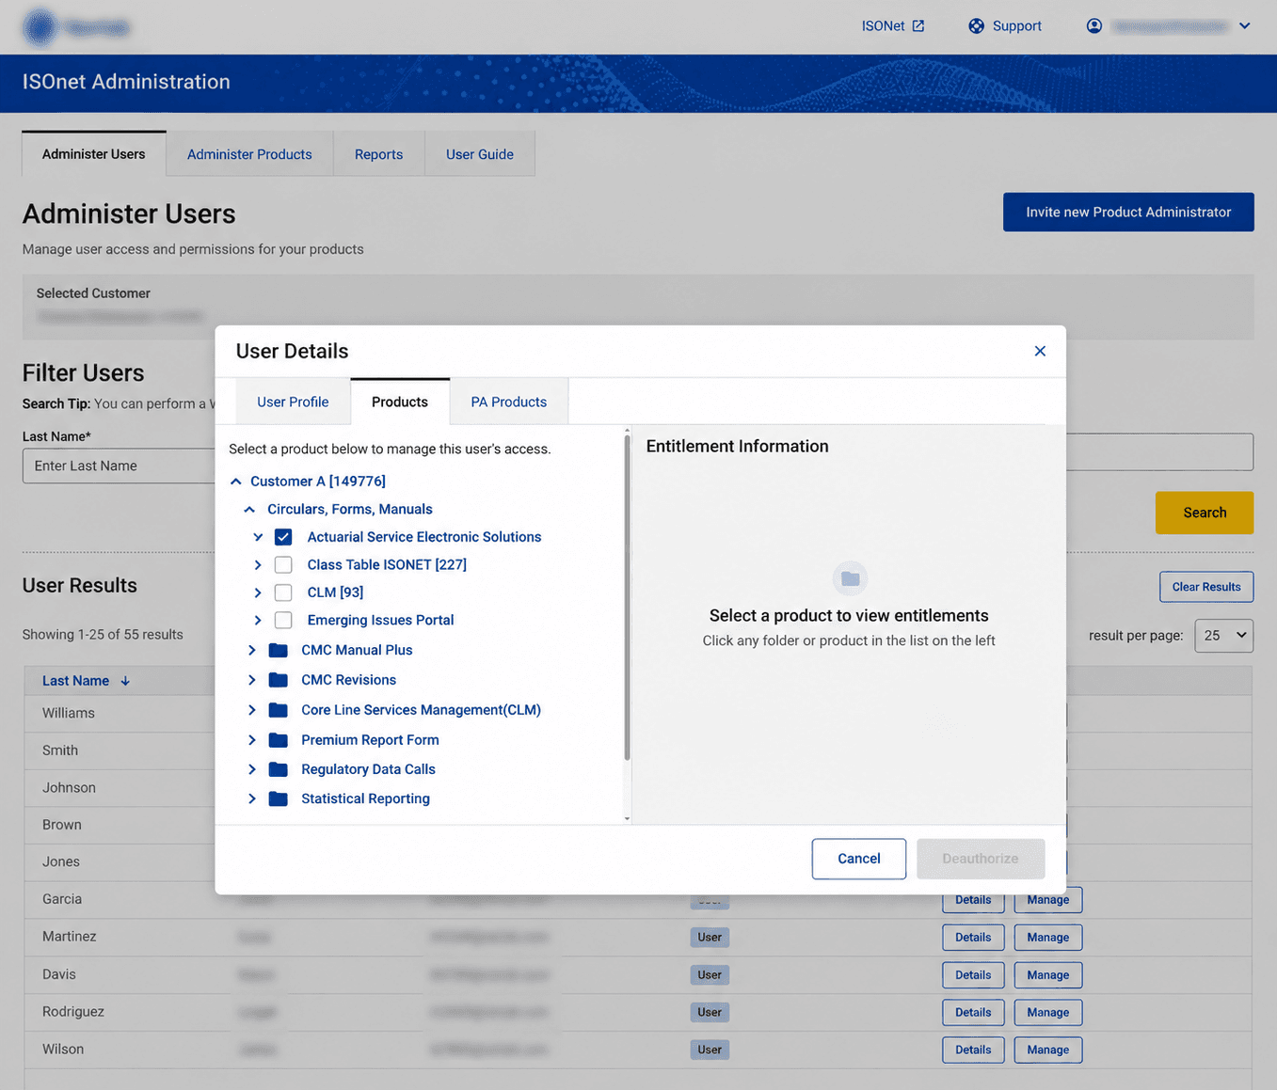Close the User Details dialog with X
The height and width of the screenshot is (1090, 1277).
coord(1040,351)
